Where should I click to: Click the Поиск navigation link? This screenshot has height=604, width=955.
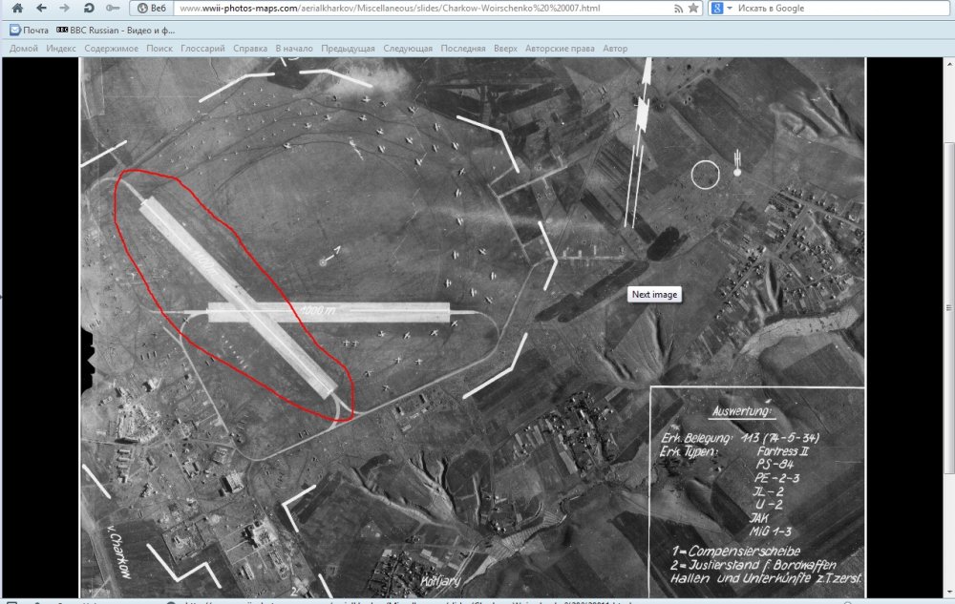[x=159, y=48]
